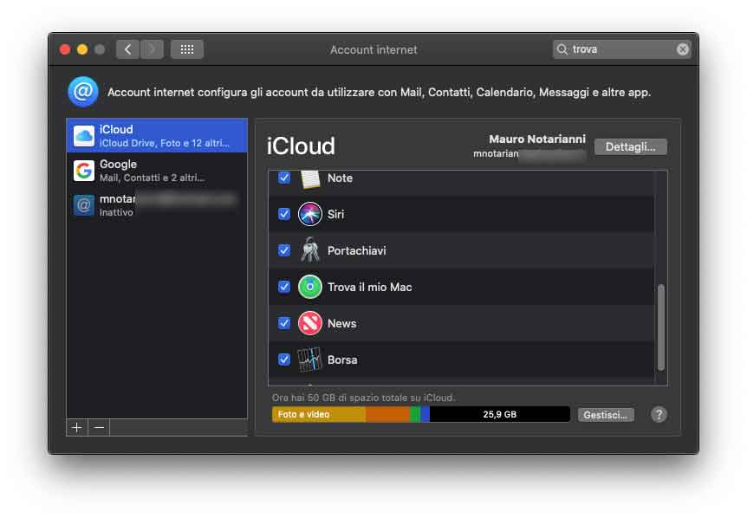747x518 pixels.
Task: Add an account with the plus button
Action: click(77, 428)
